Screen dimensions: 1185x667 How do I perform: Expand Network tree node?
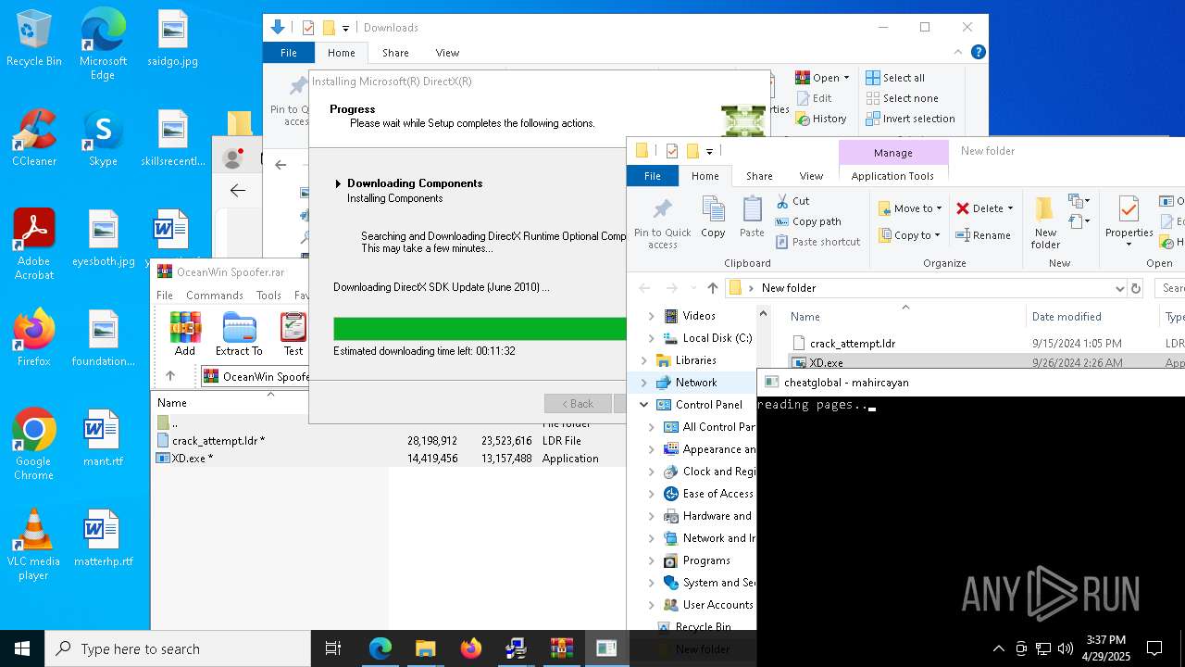coord(644,383)
